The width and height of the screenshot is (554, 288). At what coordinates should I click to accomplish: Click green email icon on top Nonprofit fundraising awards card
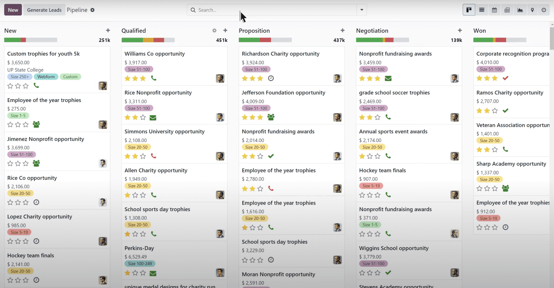[388, 78]
